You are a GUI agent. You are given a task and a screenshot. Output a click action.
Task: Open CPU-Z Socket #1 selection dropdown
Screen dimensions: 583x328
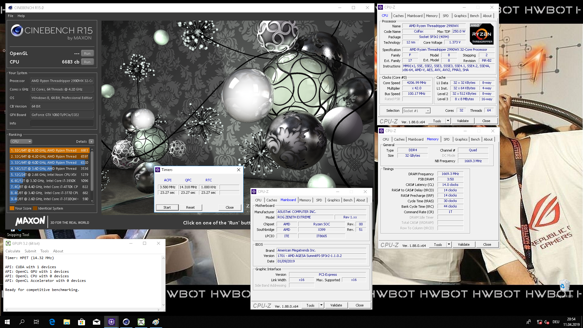point(417,111)
